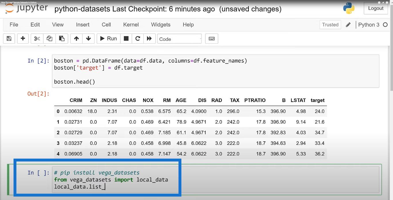393x200 pixels.
Task: Click the Python 3 kernel name
Action: pyautogui.click(x=369, y=25)
